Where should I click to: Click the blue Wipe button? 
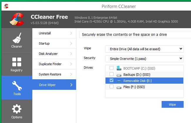pyautogui.click(x=172, y=105)
